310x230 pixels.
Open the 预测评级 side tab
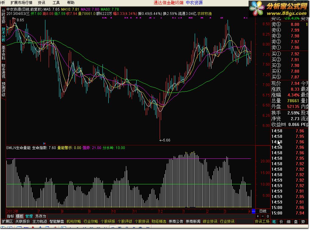[3, 89]
